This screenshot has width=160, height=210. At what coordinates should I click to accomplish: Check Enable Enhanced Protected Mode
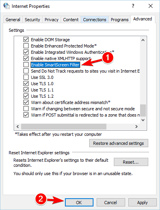coord(26,46)
